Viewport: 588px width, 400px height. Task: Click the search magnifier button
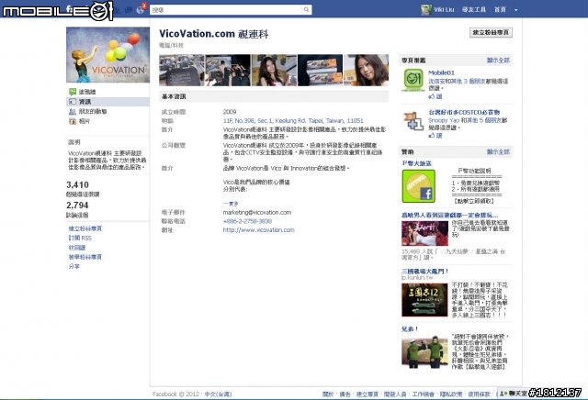pos(306,10)
